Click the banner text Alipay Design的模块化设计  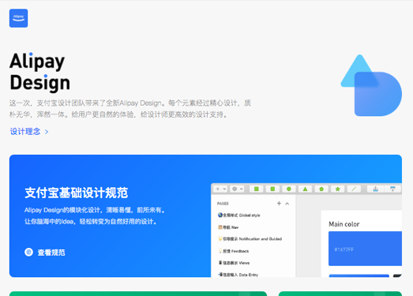coord(95,210)
